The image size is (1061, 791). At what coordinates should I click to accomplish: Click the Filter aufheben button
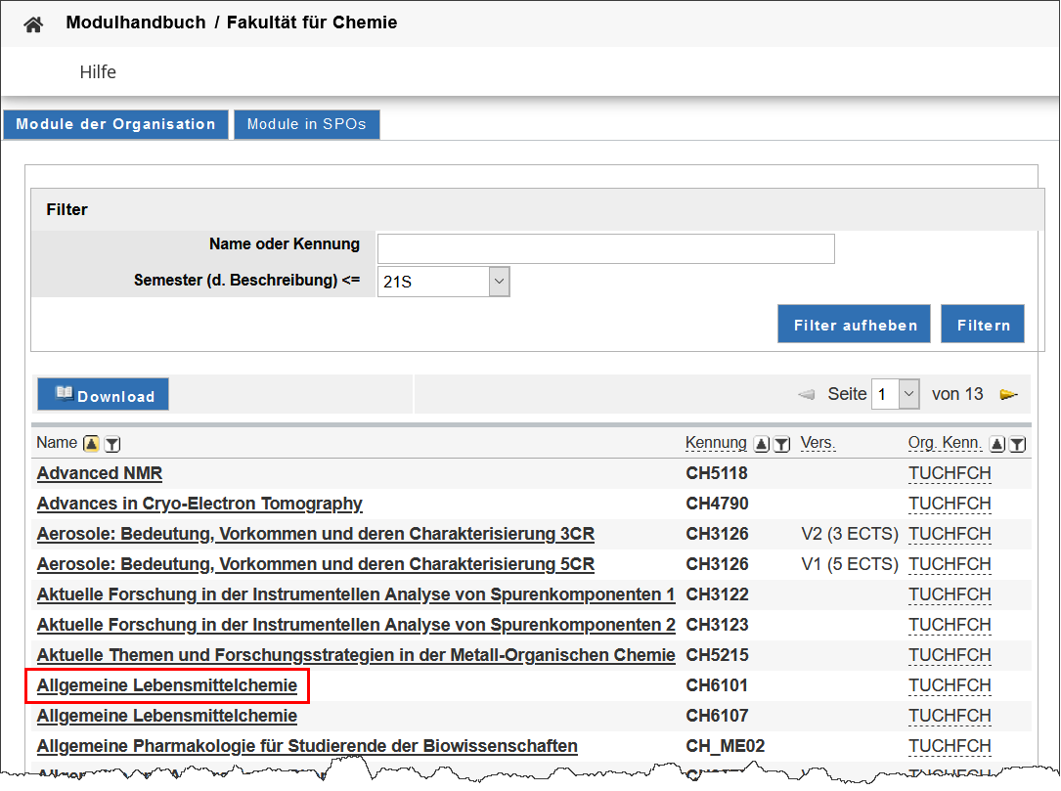click(855, 325)
